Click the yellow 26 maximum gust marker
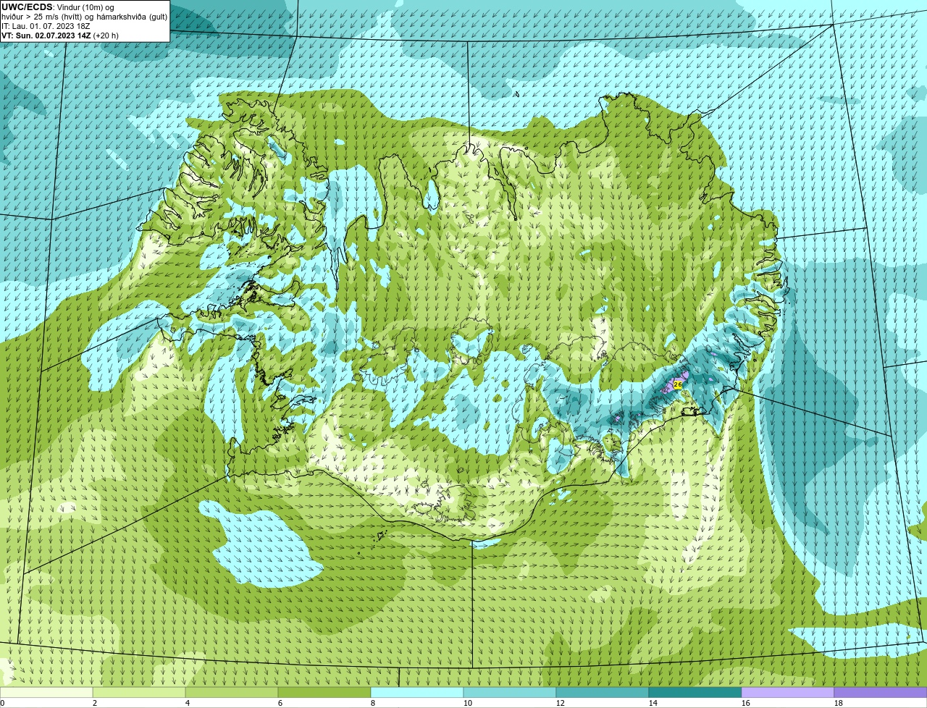This screenshot has width=927, height=708. (x=677, y=385)
